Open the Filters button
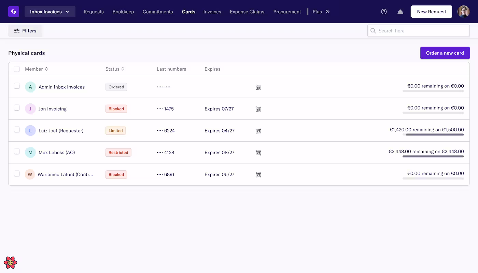The width and height of the screenshot is (478, 273). tap(25, 31)
